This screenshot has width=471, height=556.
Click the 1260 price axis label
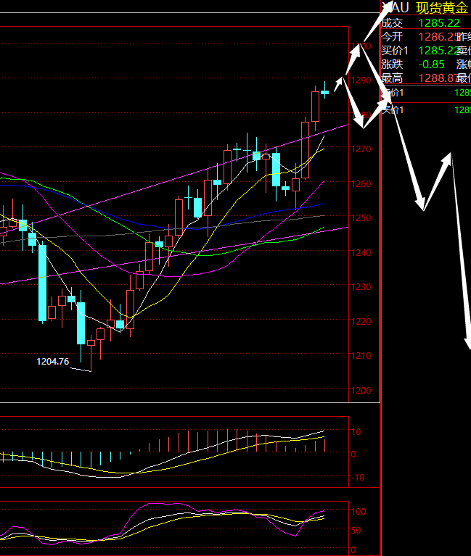pyautogui.click(x=361, y=183)
